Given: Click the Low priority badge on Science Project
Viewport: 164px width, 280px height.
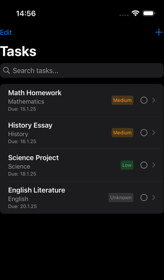Looking at the screenshot, I should (x=127, y=165).
